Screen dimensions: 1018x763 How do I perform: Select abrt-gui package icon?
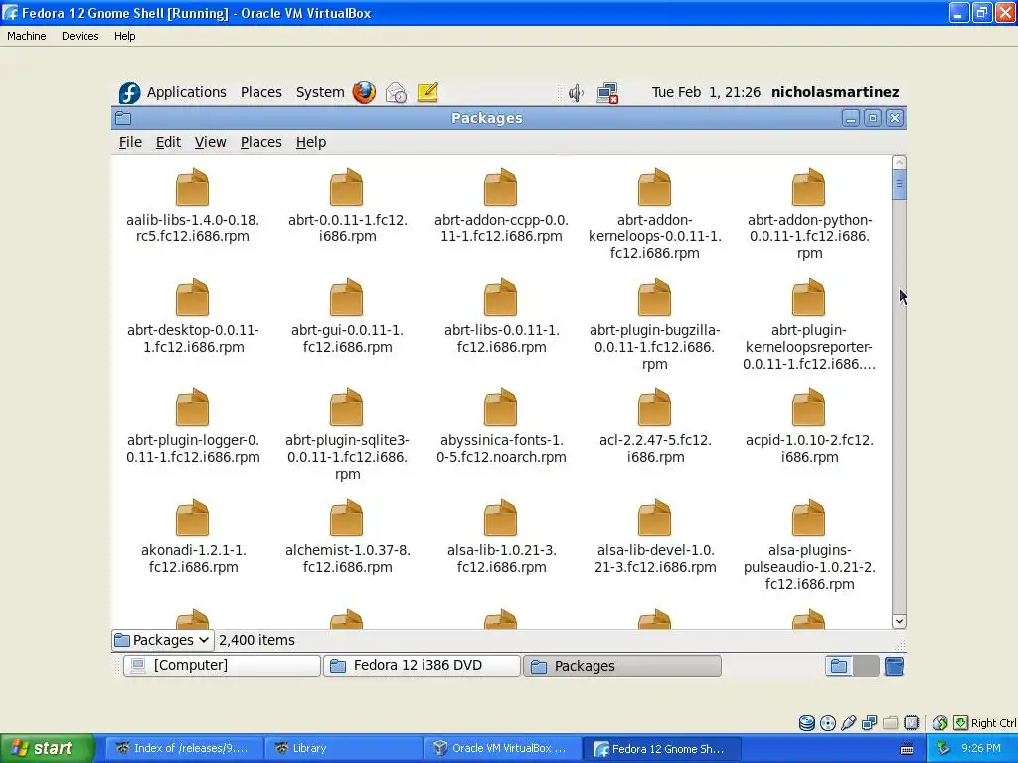pos(346,297)
